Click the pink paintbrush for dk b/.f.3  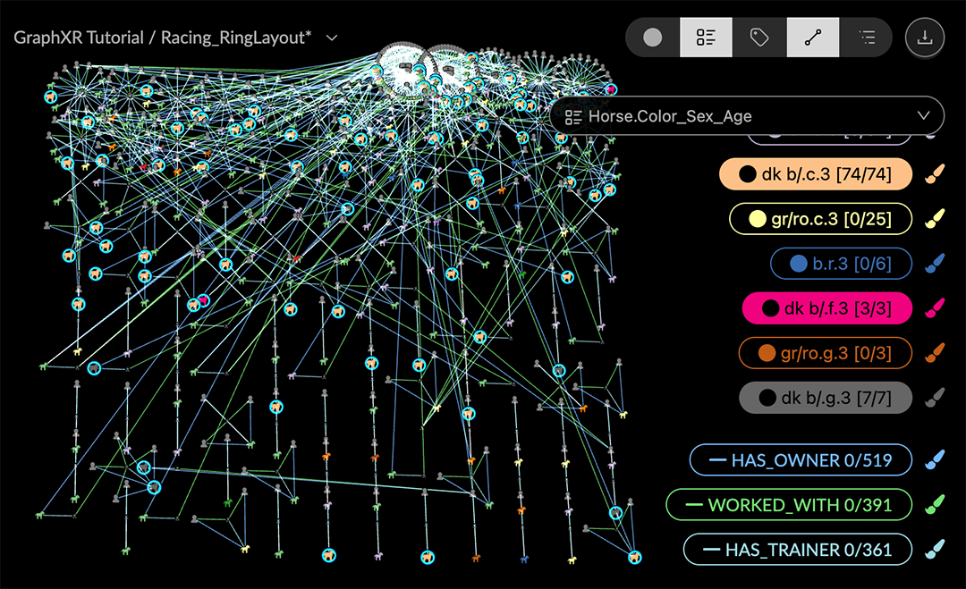click(934, 308)
